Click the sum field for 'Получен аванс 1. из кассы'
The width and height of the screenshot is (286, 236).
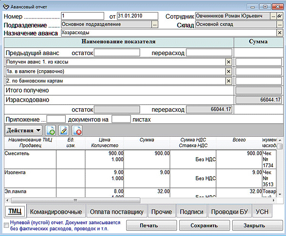258,62
